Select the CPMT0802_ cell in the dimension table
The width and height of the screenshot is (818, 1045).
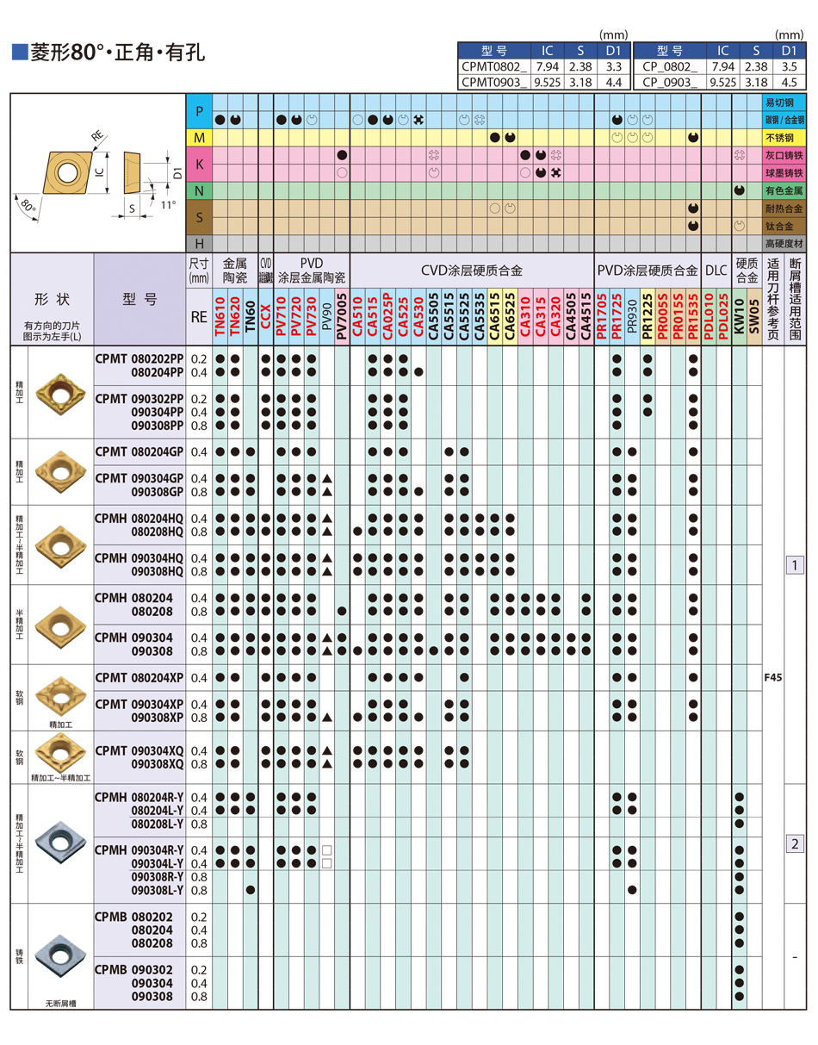(493, 65)
